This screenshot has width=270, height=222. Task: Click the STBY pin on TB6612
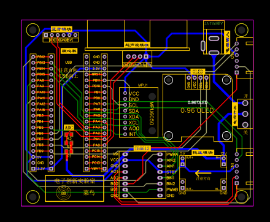click(160, 172)
